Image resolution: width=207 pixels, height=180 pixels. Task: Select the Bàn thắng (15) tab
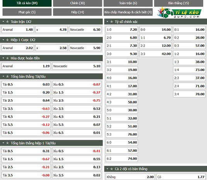click(178, 3)
